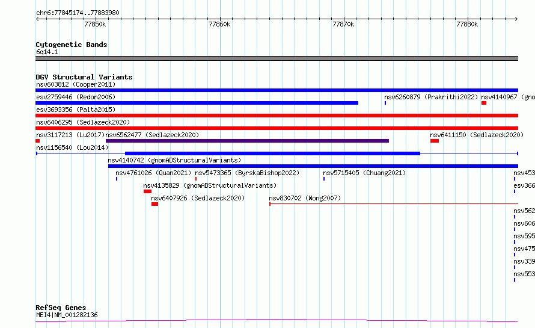The image size is (535, 328).
Task: Click the nsv6411150 (Sedlazeck2020) label text
Action: [477, 135]
